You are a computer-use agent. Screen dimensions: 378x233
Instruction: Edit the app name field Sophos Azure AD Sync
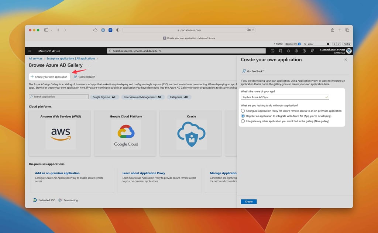[285, 97]
